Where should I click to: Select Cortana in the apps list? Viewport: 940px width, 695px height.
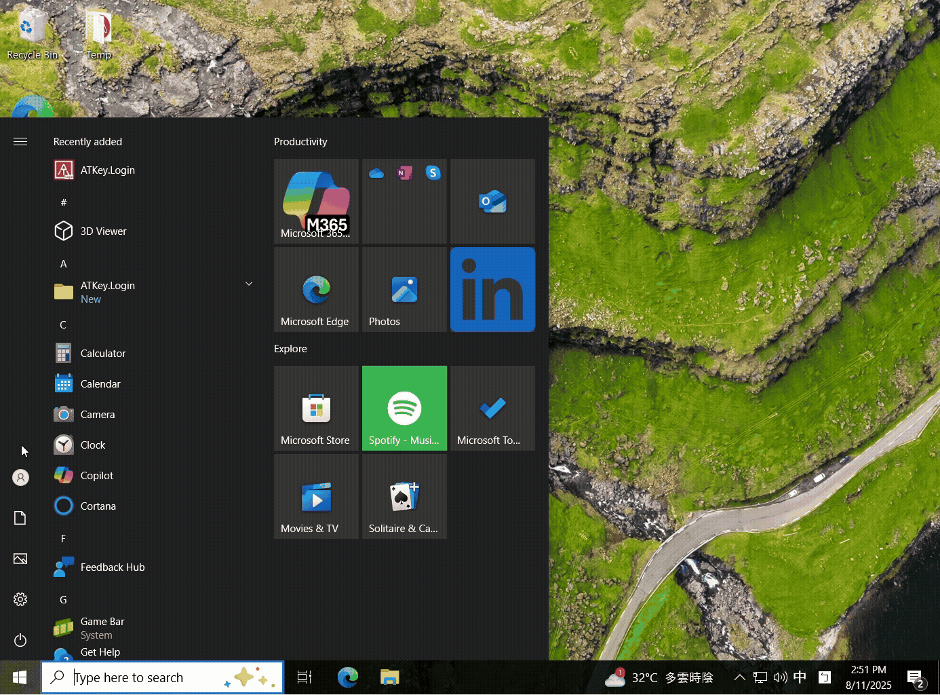coord(98,506)
